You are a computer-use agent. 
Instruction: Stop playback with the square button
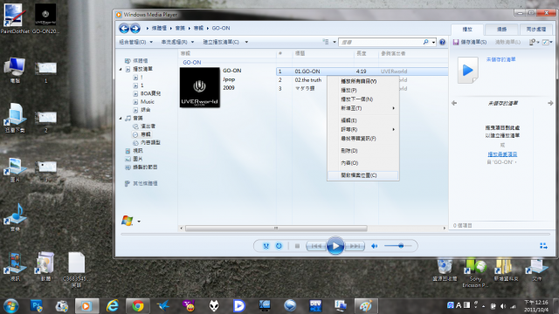[297, 246]
